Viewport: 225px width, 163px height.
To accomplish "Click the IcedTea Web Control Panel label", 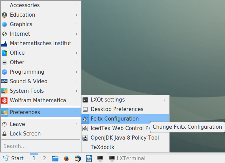I will pos(120,128).
